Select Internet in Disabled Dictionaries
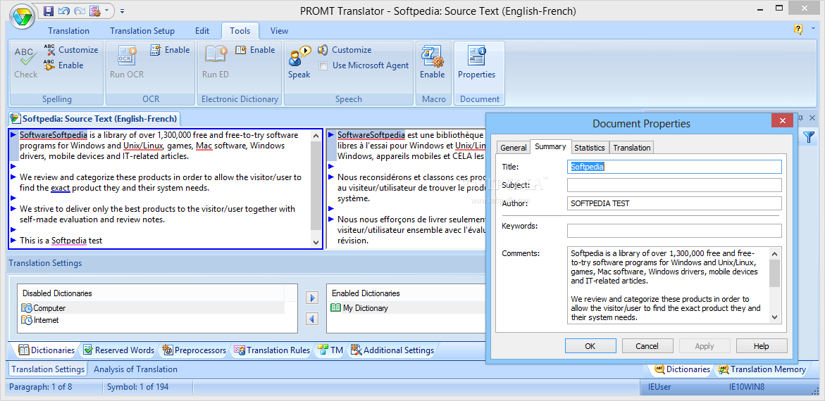Screen dimensions: 825x401 (40, 320)
